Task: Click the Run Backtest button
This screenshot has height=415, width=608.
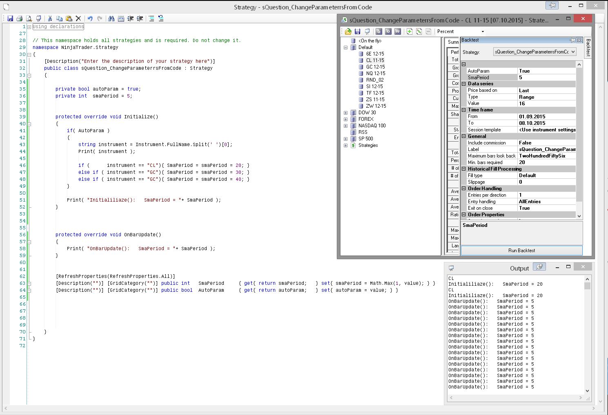Action: (521, 251)
